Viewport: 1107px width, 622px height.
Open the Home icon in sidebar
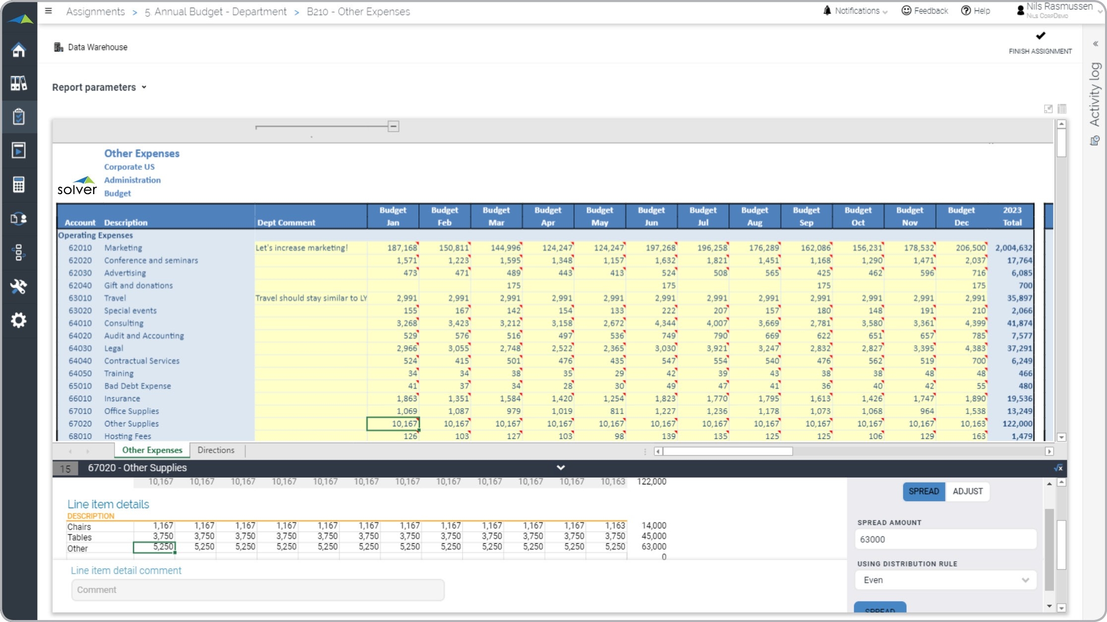coord(18,50)
